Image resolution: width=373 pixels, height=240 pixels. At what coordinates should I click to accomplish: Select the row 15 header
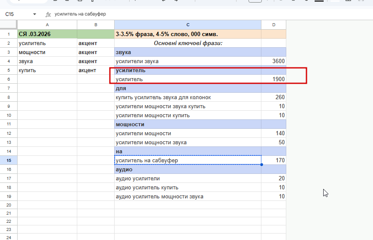click(9, 160)
